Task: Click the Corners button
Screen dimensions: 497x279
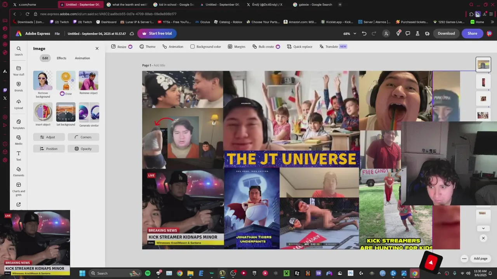Action: [83, 137]
